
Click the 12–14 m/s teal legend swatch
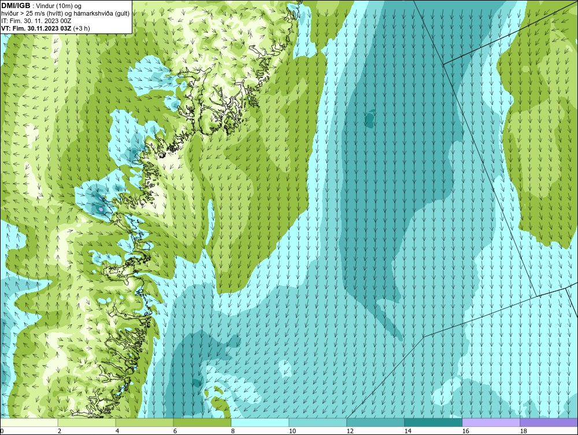pyautogui.click(x=376, y=422)
